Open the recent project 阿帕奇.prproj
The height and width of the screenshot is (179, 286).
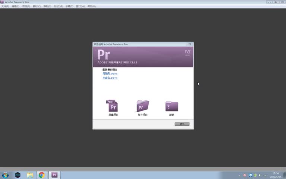pyautogui.click(x=110, y=73)
